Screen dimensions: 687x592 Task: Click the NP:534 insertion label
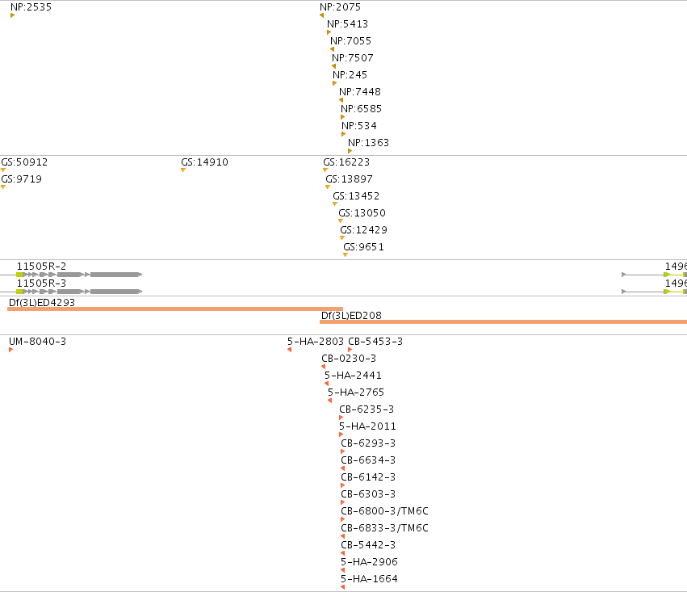(358, 126)
